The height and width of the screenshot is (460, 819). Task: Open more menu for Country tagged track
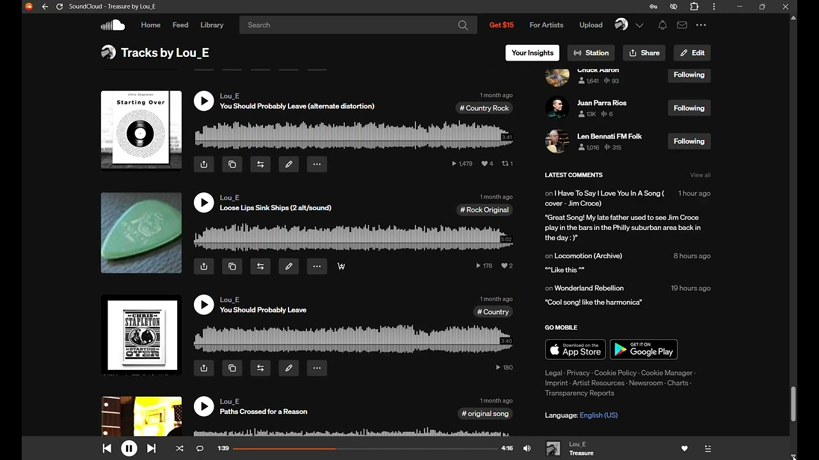click(x=317, y=368)
